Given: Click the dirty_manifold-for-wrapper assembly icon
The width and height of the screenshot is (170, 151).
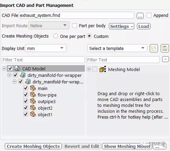Looking at the screenshot, I should tap(23, 75).
